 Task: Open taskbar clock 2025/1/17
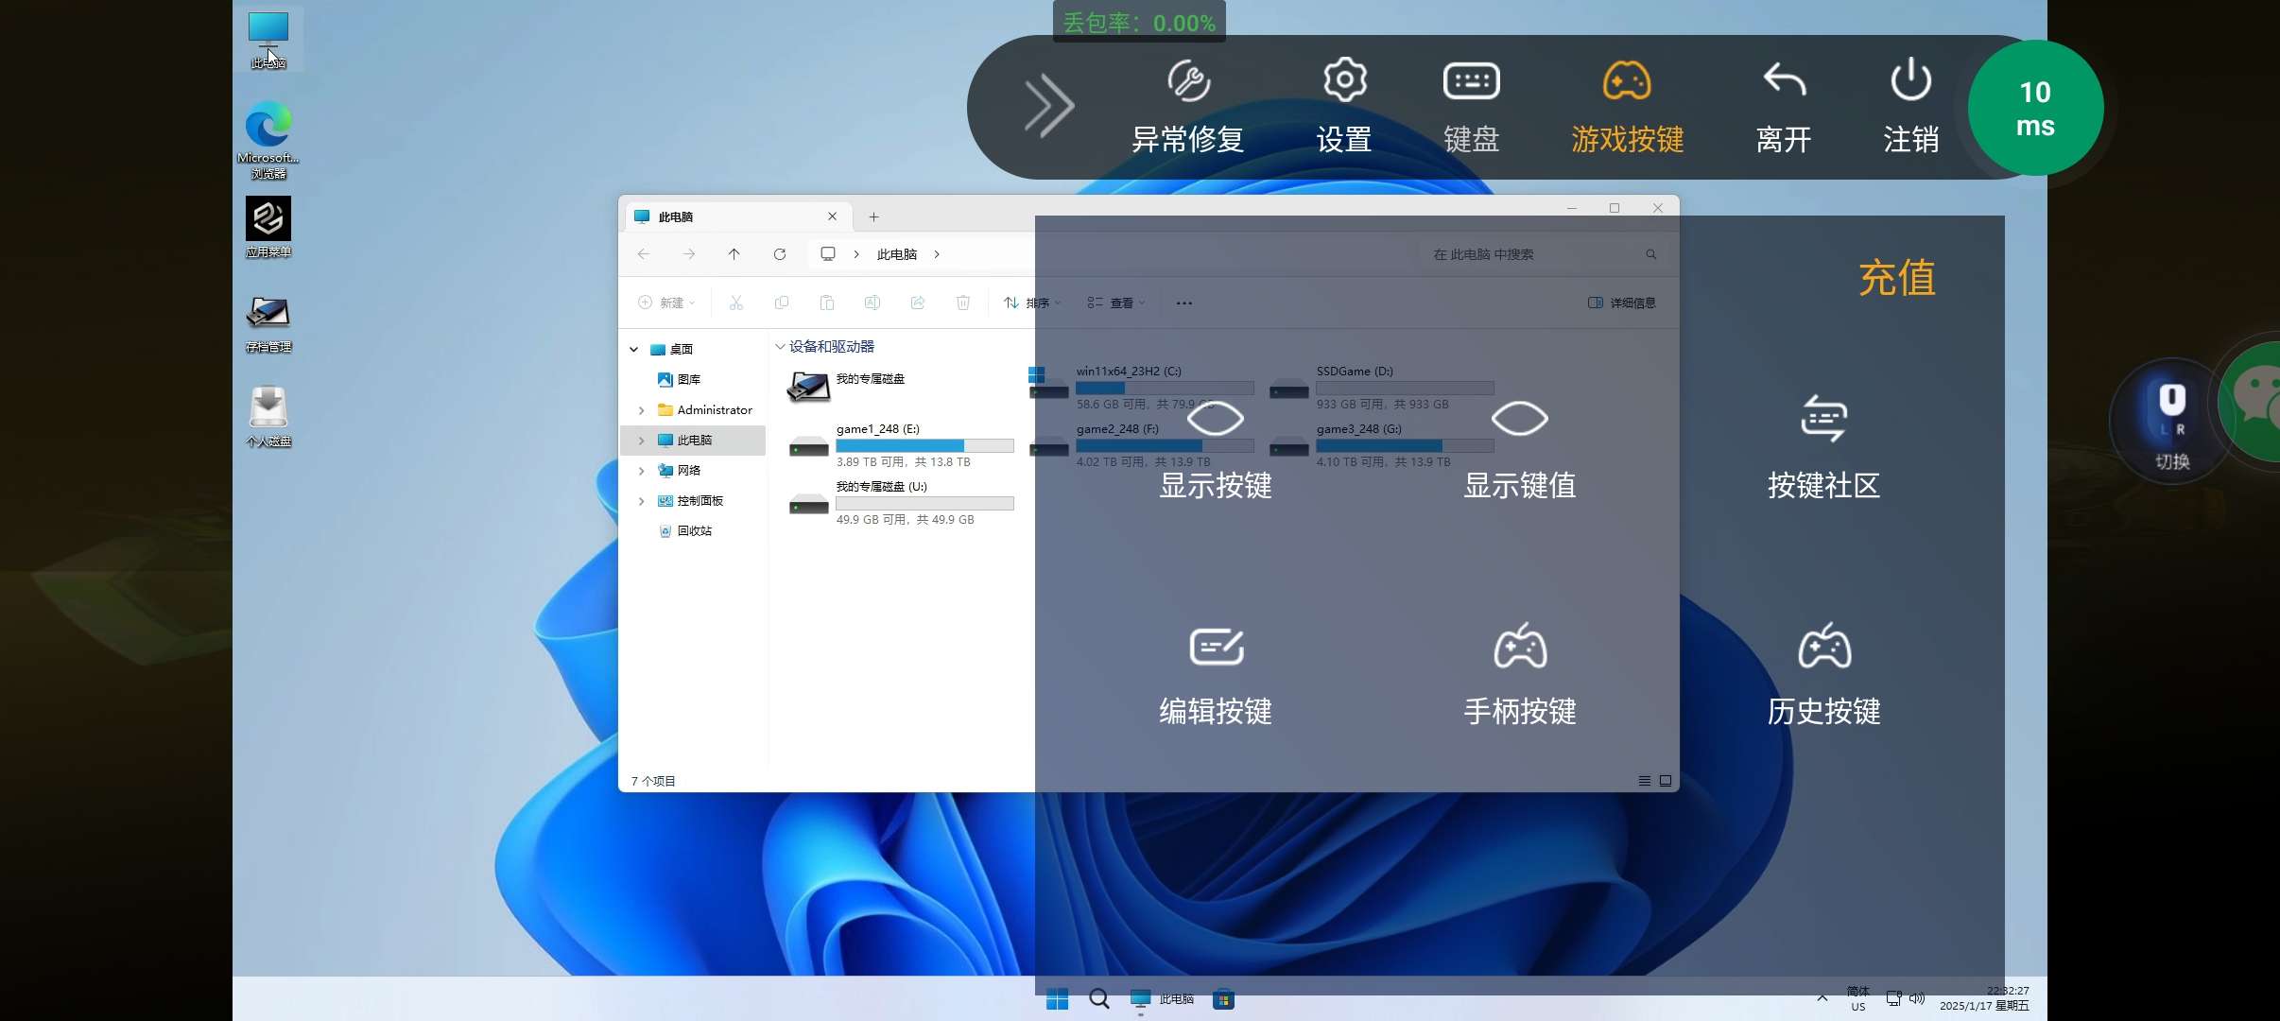point(1984,998)
